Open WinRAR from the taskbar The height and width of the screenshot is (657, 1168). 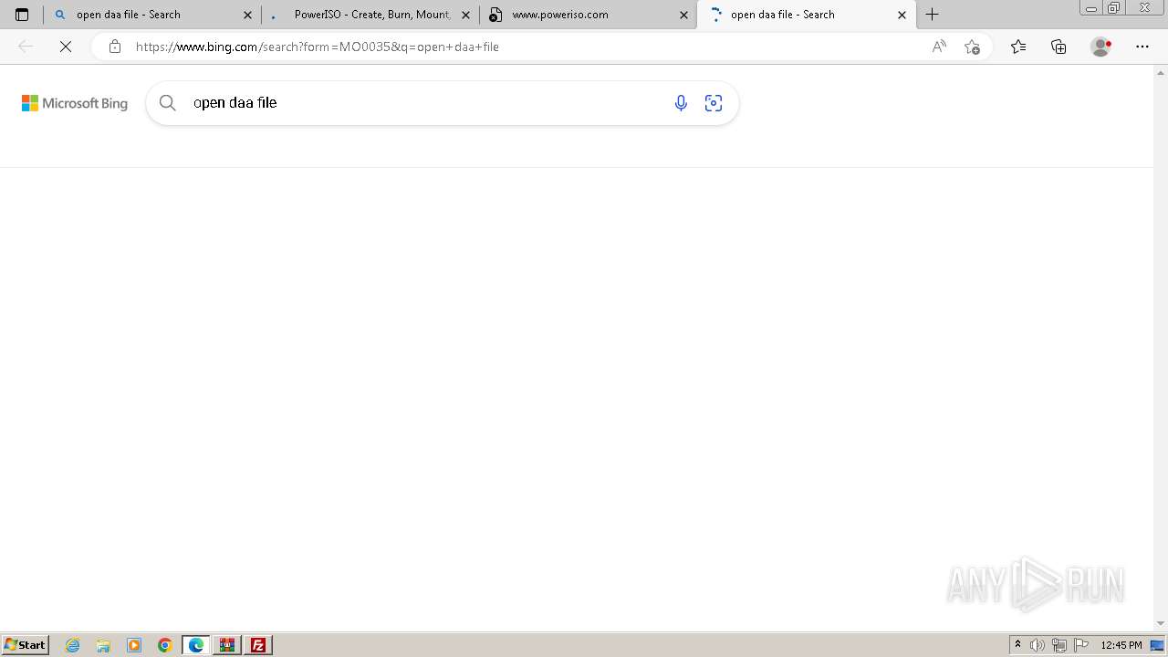227,645
